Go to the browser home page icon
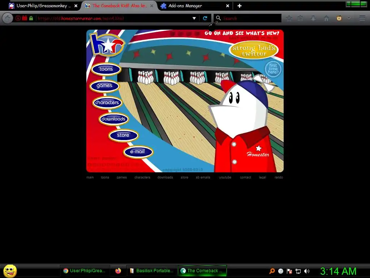 coord(326,18)
